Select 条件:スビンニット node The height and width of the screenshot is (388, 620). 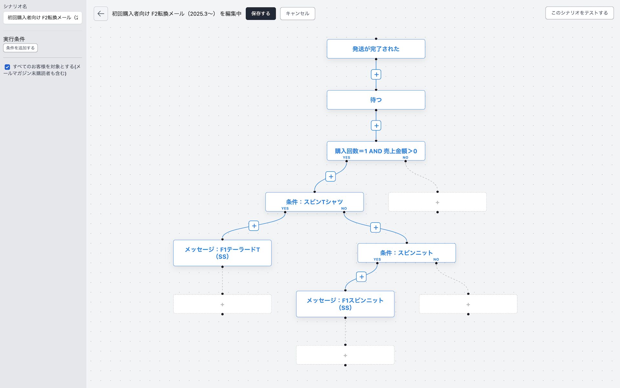pyautogui.click(x=406, y=253)
